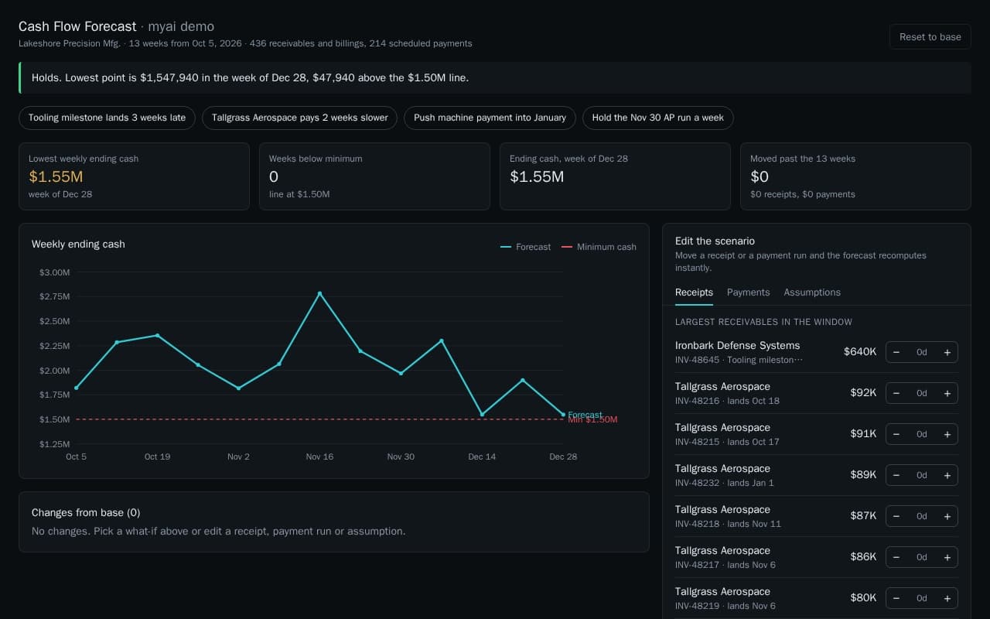Minus button for Ironbark Defense Systems $640K
This screenshot has height=619, width=990.
(896, 352)
